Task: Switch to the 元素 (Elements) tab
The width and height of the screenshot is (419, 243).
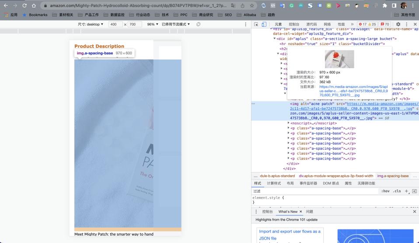Action: (278, 24)
